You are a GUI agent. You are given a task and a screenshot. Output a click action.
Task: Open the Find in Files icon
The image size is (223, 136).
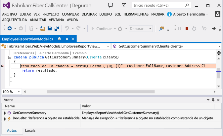click(x=162, y=28)
